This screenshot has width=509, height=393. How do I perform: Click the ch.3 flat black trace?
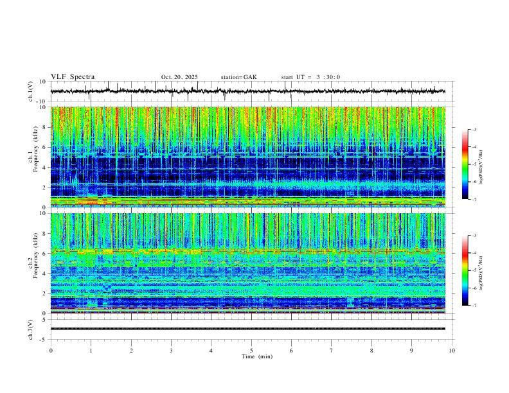click(247, 329)
